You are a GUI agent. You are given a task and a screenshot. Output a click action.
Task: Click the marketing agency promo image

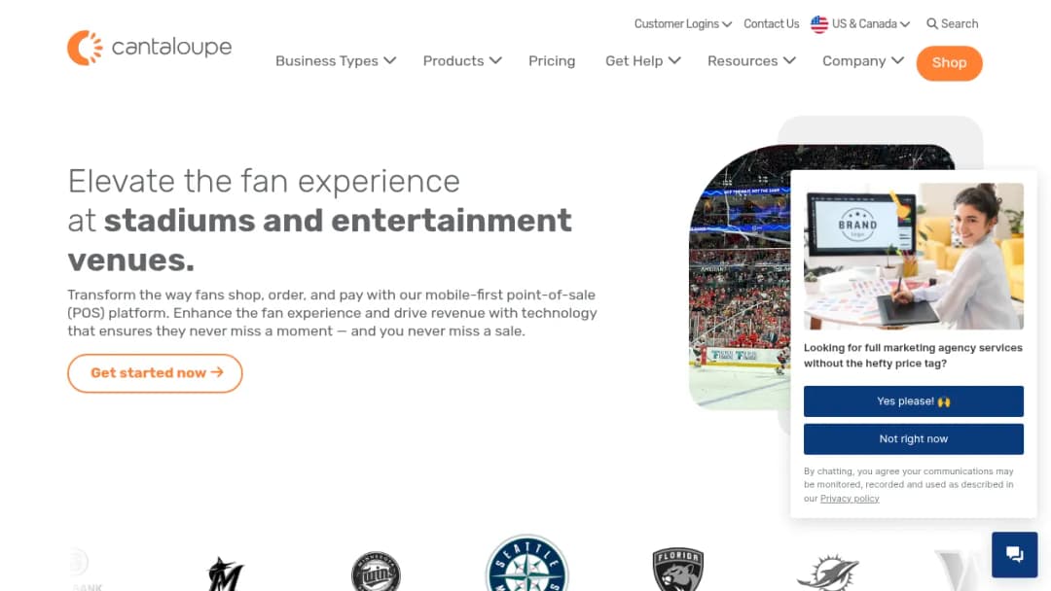tap(914, 257)
